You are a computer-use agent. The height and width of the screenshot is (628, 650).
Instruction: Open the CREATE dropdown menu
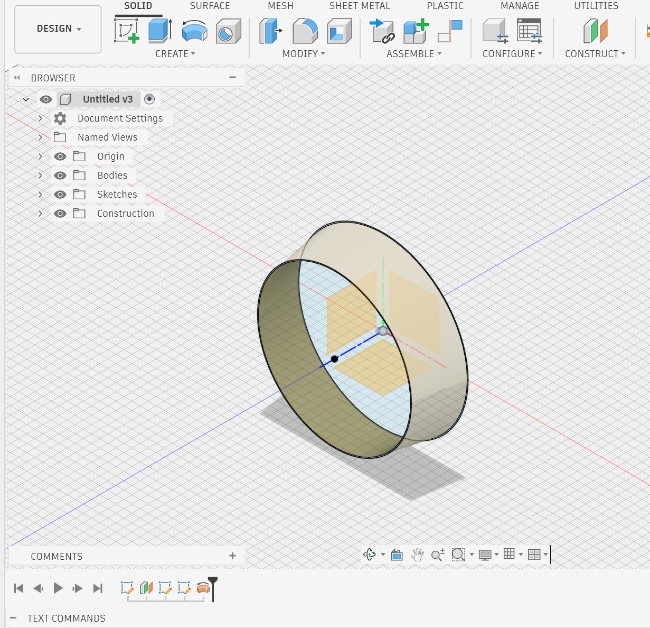click(x=175, y=54)
